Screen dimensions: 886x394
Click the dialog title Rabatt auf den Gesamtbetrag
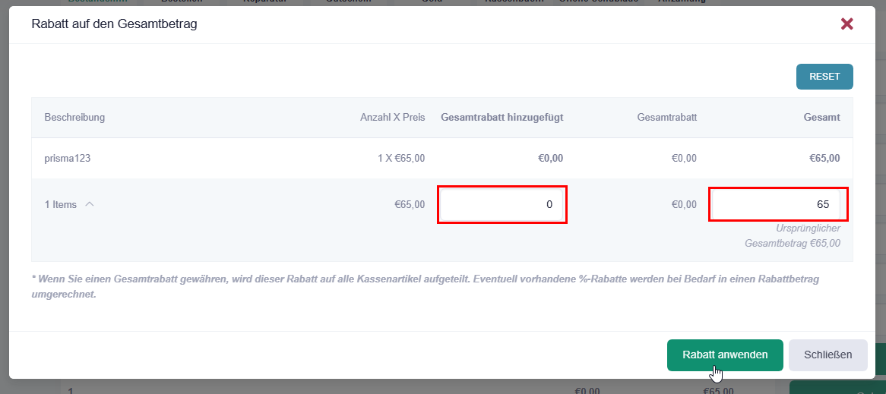(114, 24)
